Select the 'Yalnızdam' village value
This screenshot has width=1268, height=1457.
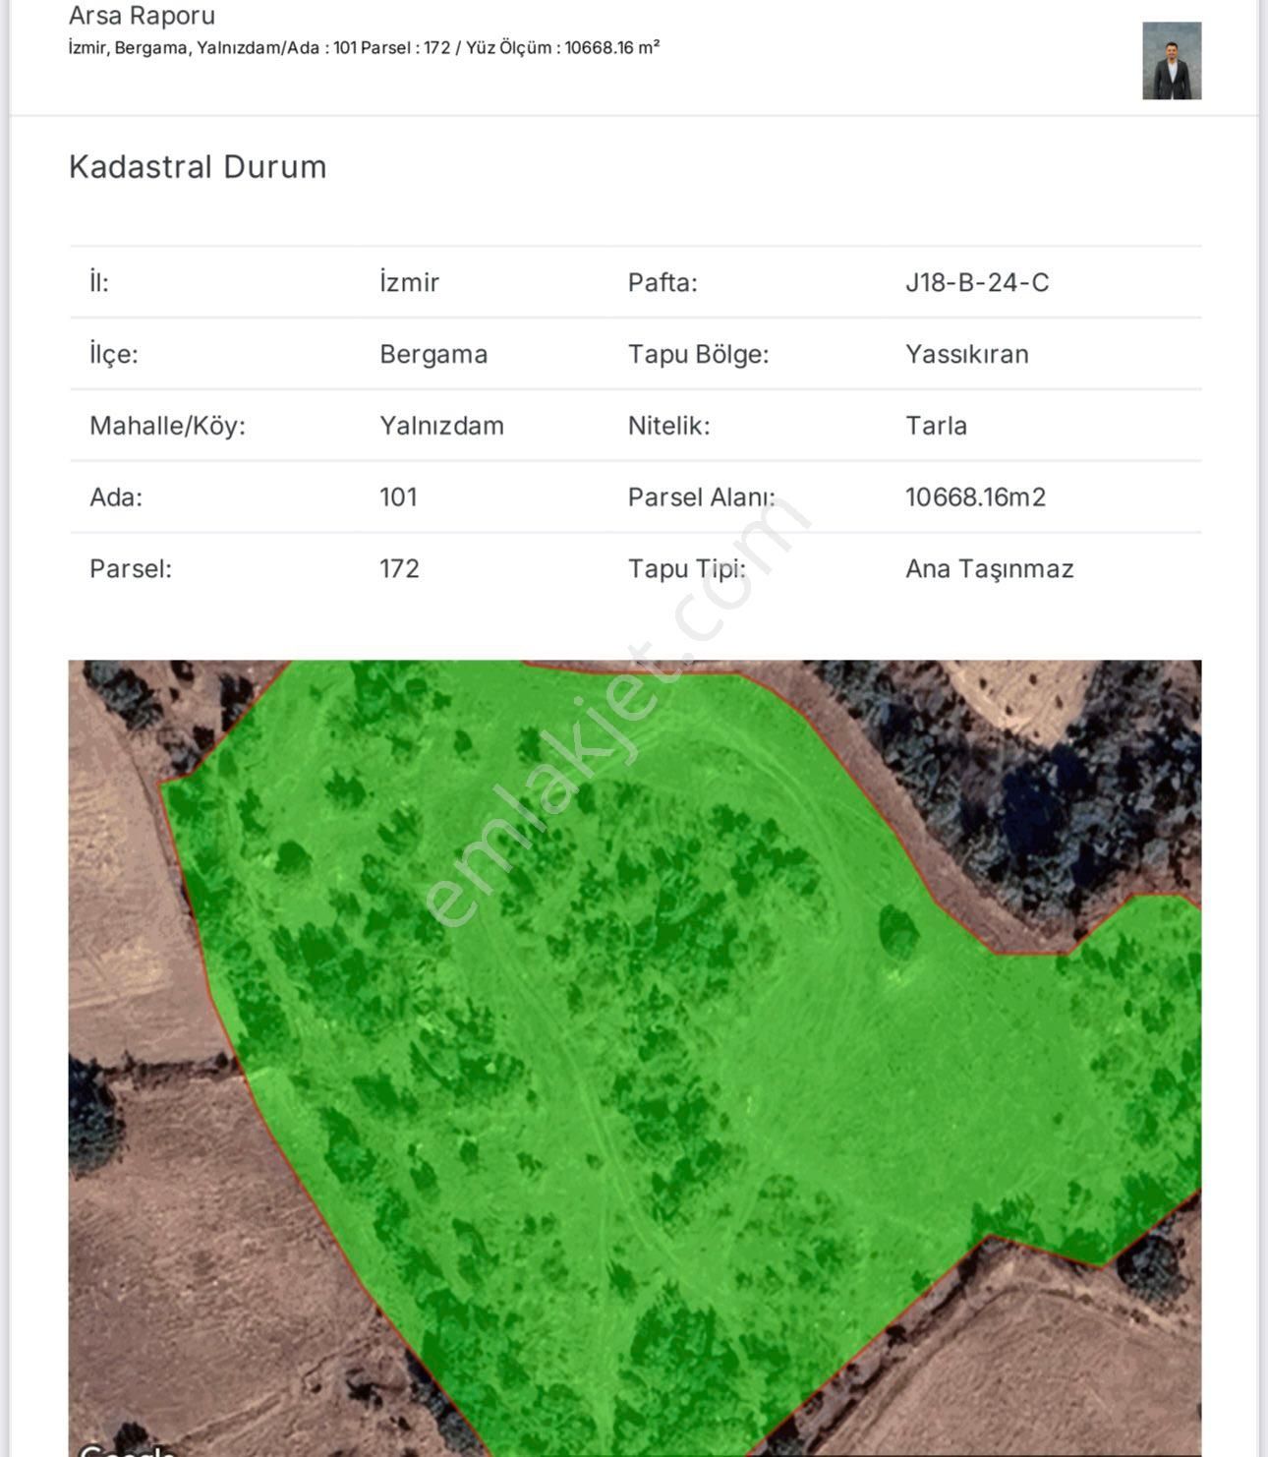[441, 426]
